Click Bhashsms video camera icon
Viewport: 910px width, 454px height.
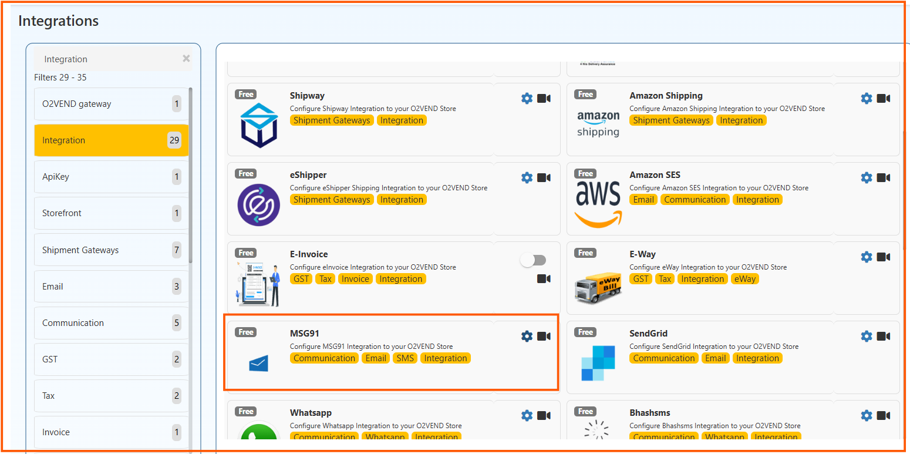[883, 416]
